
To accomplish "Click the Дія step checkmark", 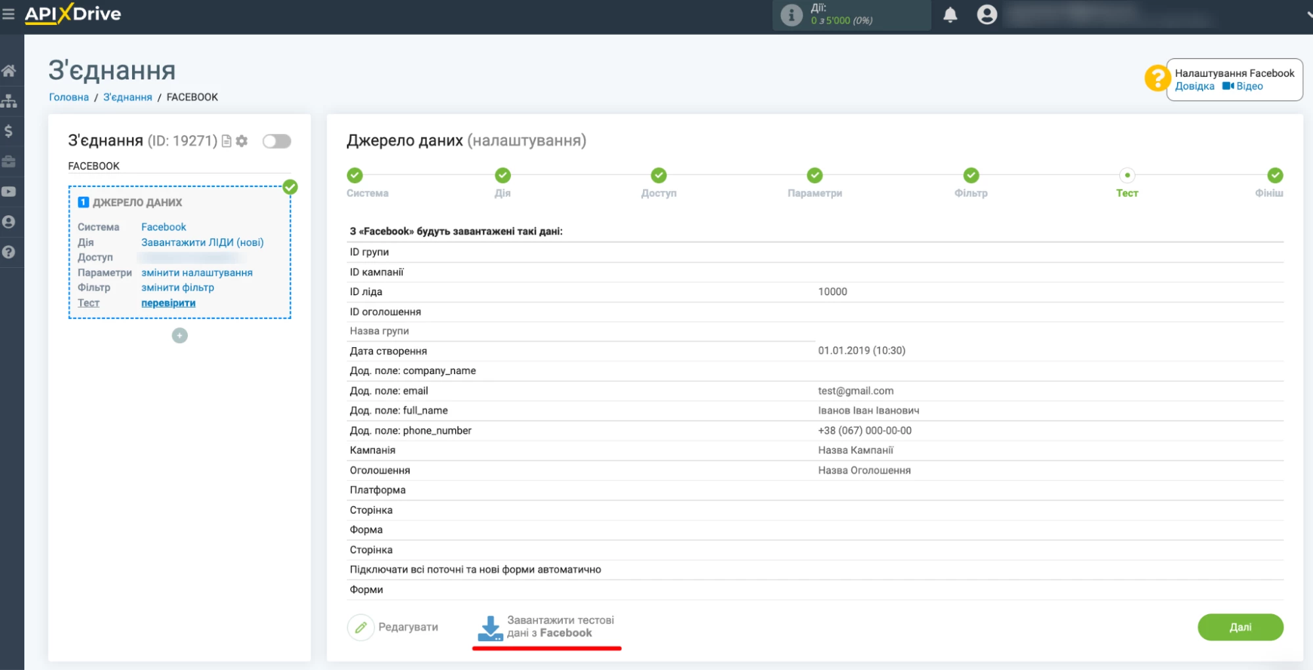I will (x=502, y=175).
